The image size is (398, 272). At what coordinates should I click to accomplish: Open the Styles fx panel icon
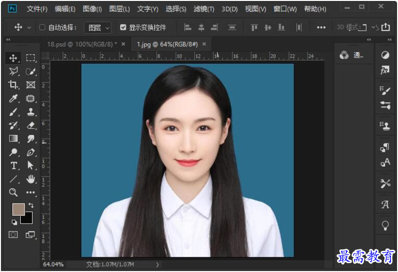tap(385, 70)
